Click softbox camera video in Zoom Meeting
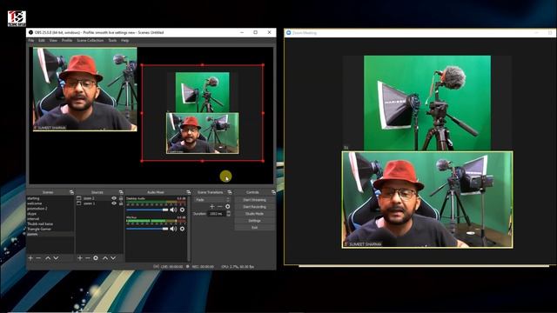Screen dimensions: 557x313 (x=427, y=103)
